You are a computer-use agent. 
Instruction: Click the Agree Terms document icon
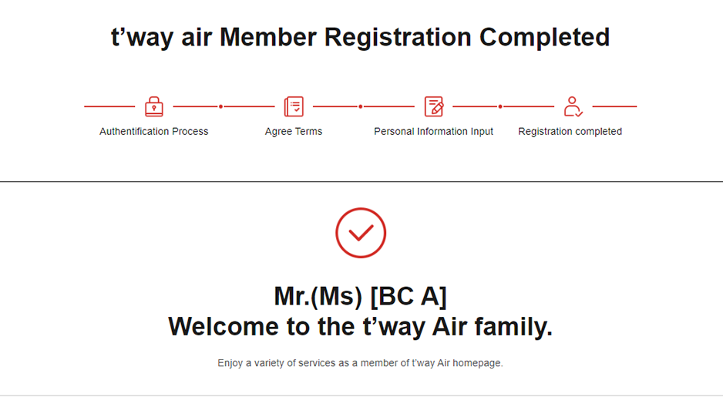click(x=294, y=106)
